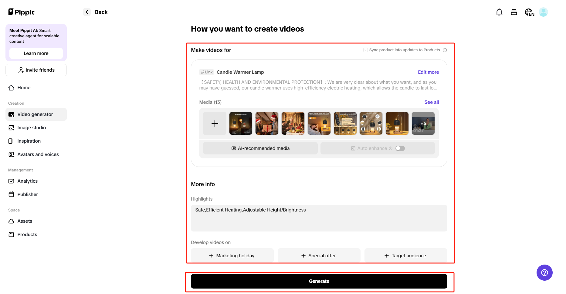Add a Marketing holiday option
Viewport: 566px width, 294px height.
[232, 256]
